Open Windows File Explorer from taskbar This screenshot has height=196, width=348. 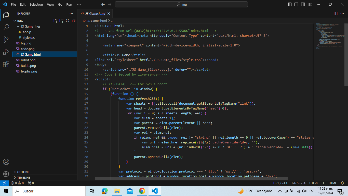[x=117, y=191]
